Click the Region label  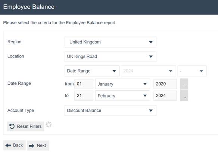click(x=15, y=42)
